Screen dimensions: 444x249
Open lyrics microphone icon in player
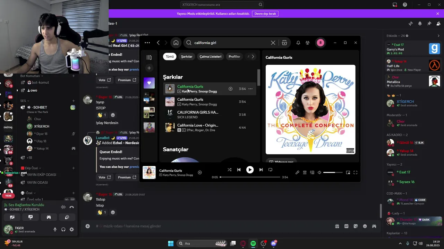click(297, 173)
